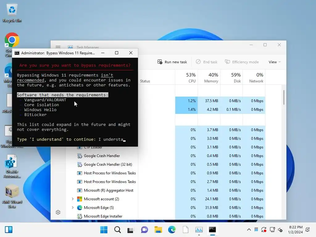Switch to command prompt taskbar icon
Image resolution: width=316 pixels, height=237 pixels.
coord(212,230)
